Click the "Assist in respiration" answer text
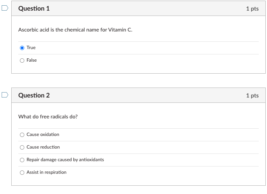 point(46,172)
